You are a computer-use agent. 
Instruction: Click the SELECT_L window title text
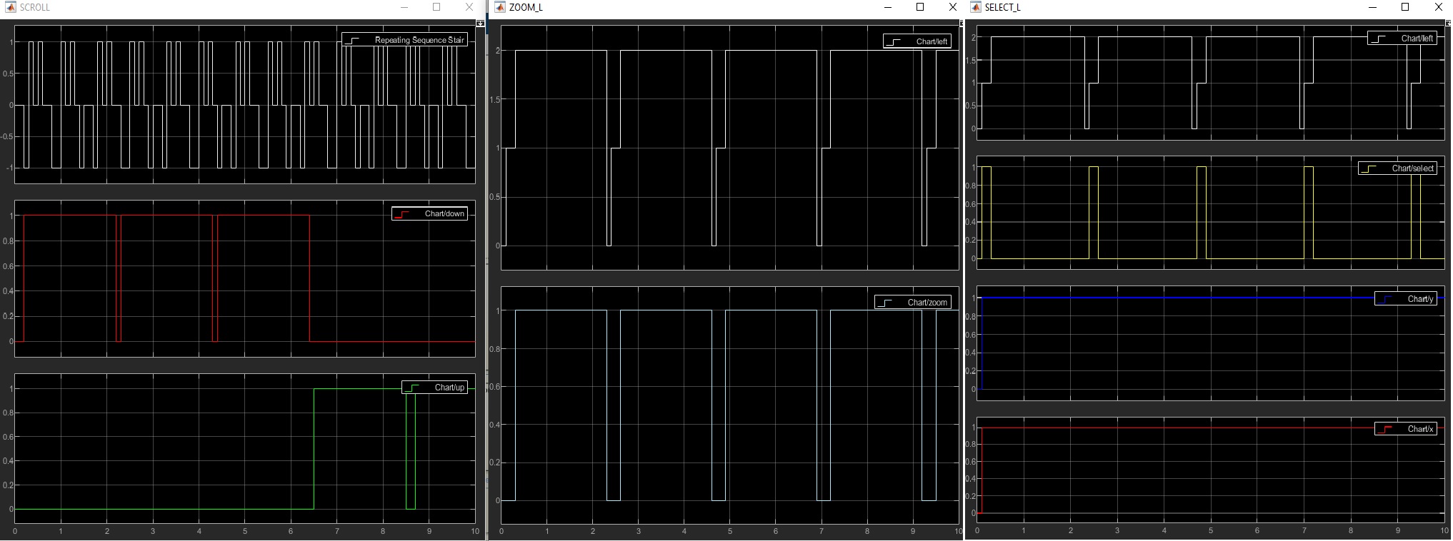coord(1003,7)
